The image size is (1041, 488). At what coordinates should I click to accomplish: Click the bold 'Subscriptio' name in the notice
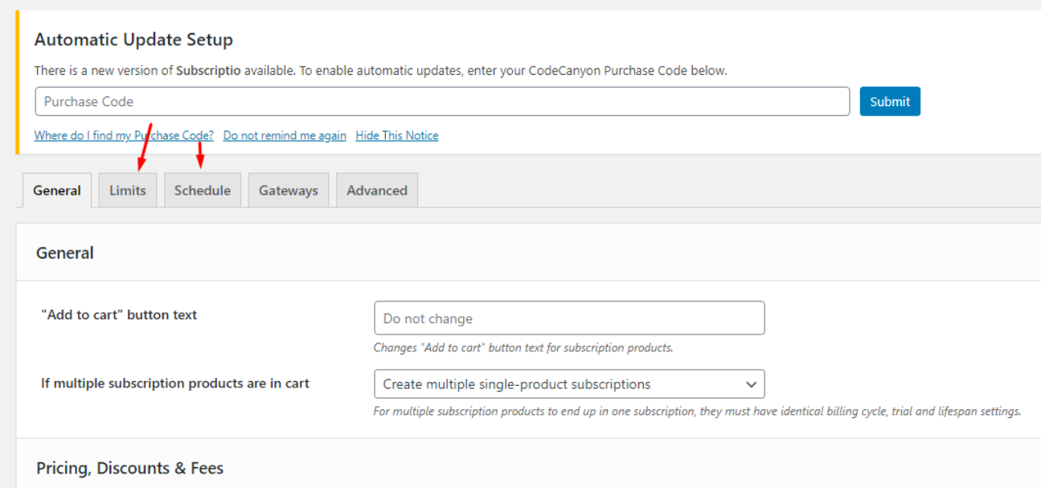coord(208,71)
